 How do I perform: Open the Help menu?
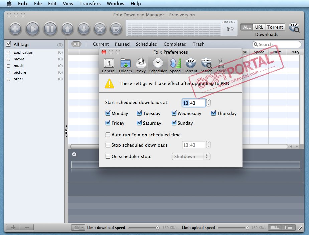(136, 4)
